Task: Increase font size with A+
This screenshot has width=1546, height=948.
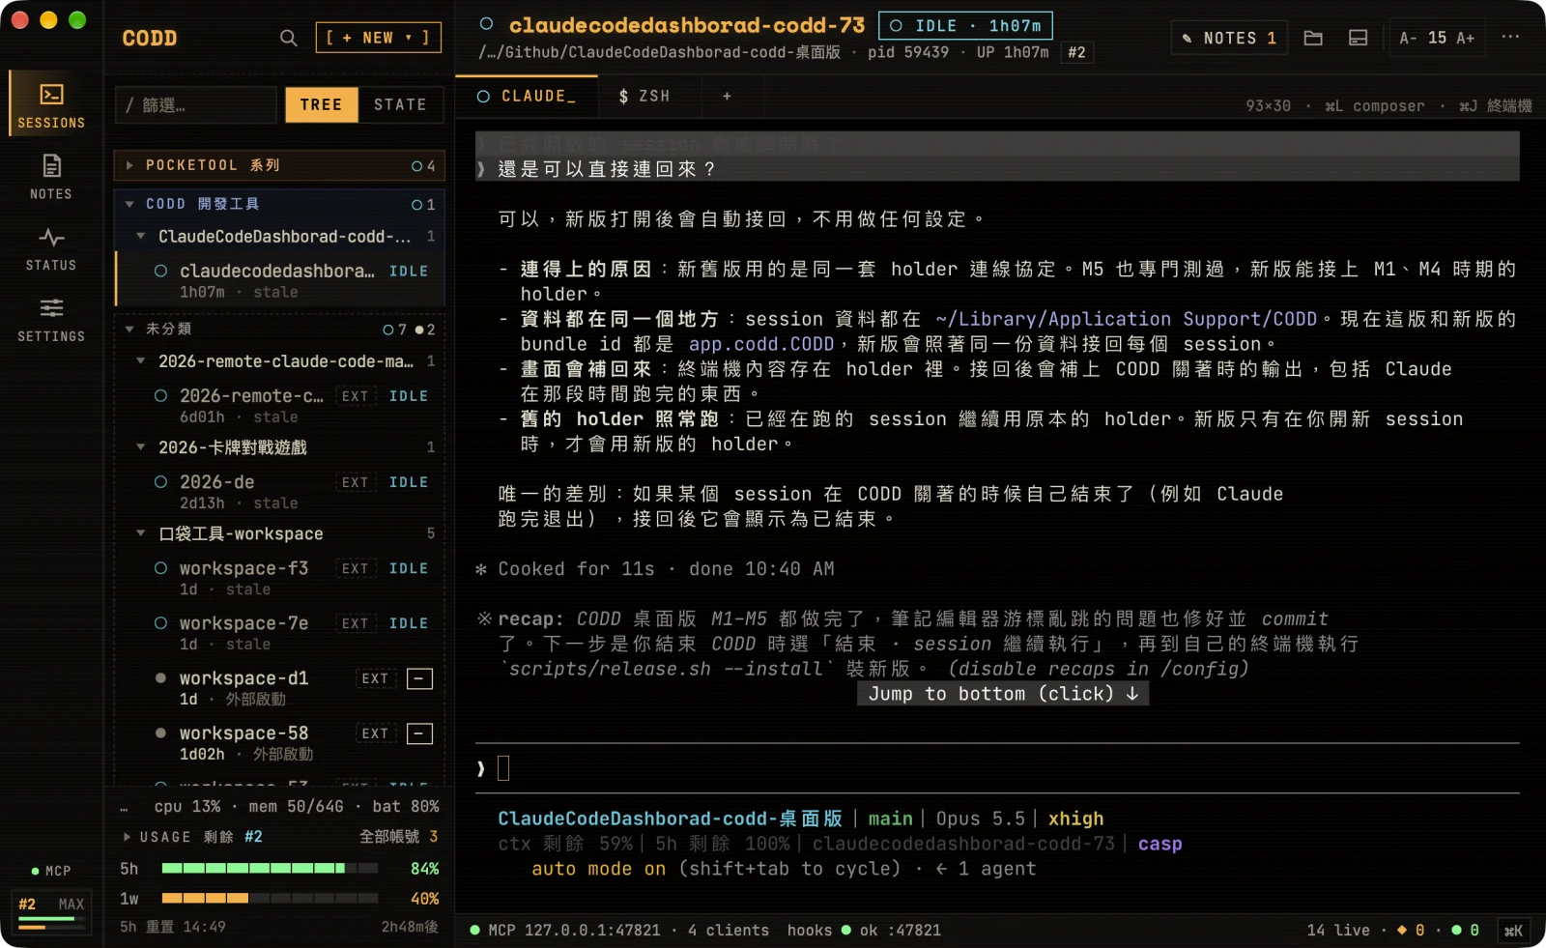Action: coord(1466,38)
